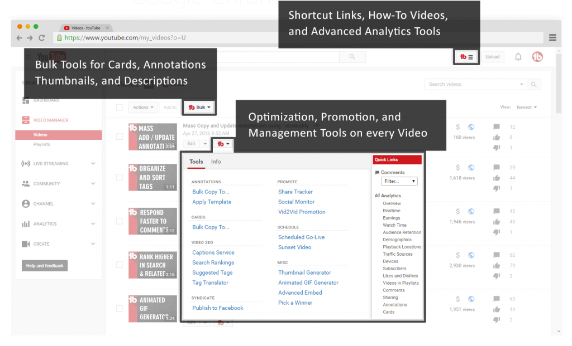Check the Respond Faster to Comments video checkbox
Viewport: 572px width, 346px height.
120,221
